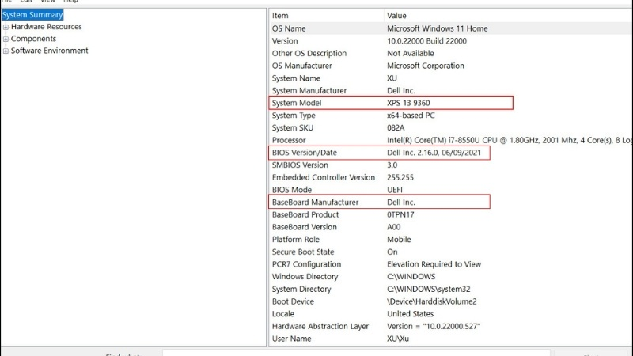Click the value x64-based PC

[x=411, y=116]
